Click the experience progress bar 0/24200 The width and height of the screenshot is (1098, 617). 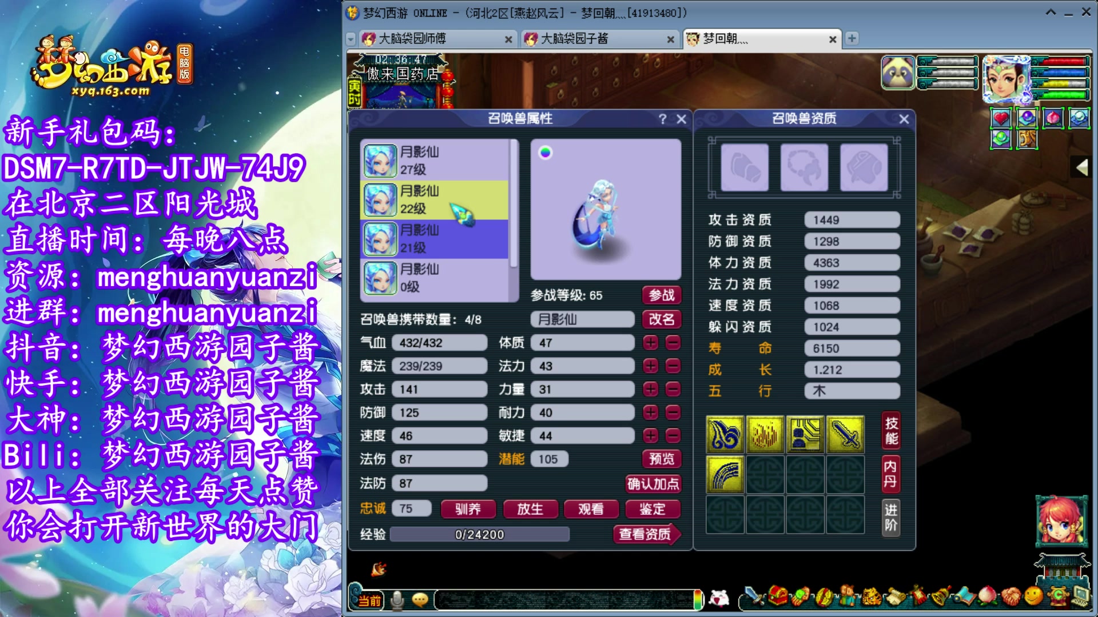pyautogui.click(x=480, y=535)
